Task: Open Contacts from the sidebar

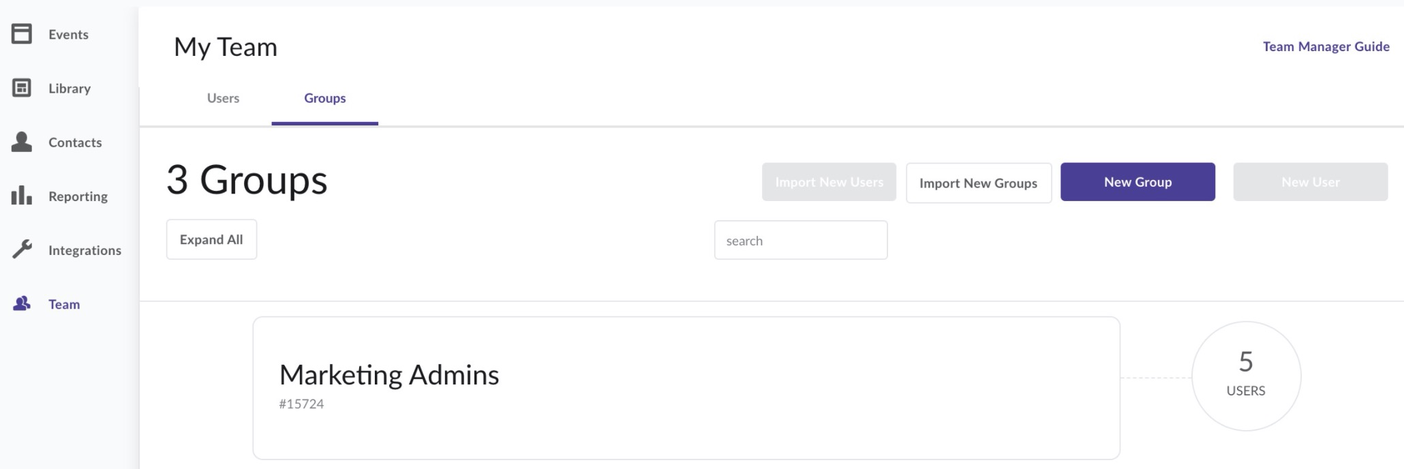Action: (75, 142)
